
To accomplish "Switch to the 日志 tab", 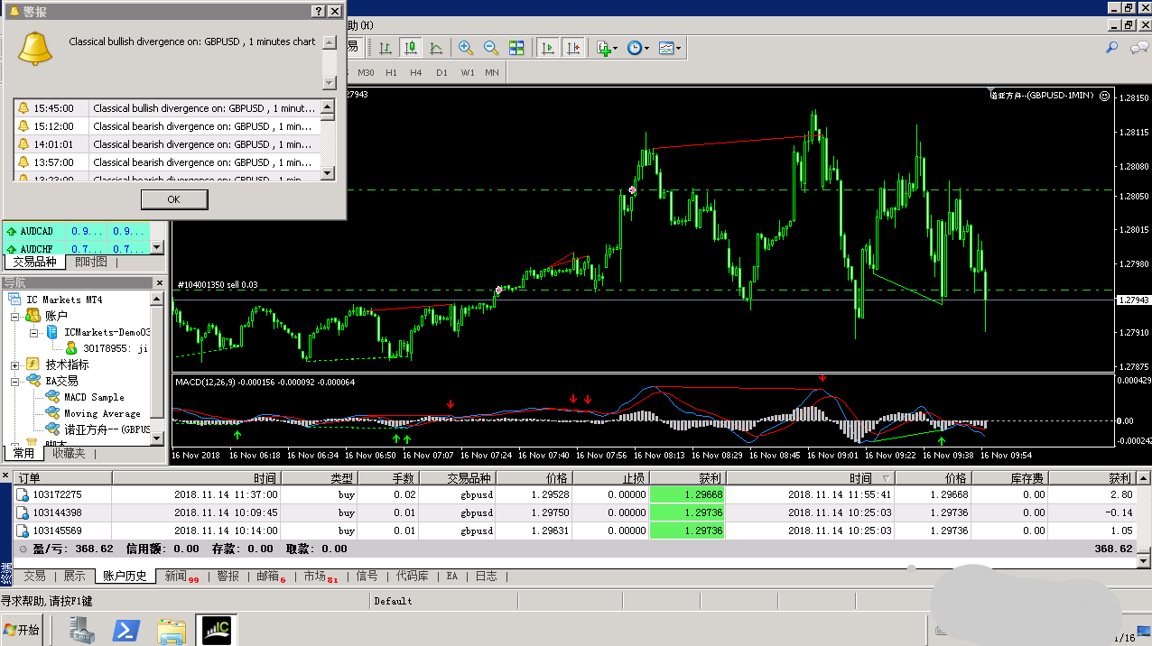I will (486, 576).
